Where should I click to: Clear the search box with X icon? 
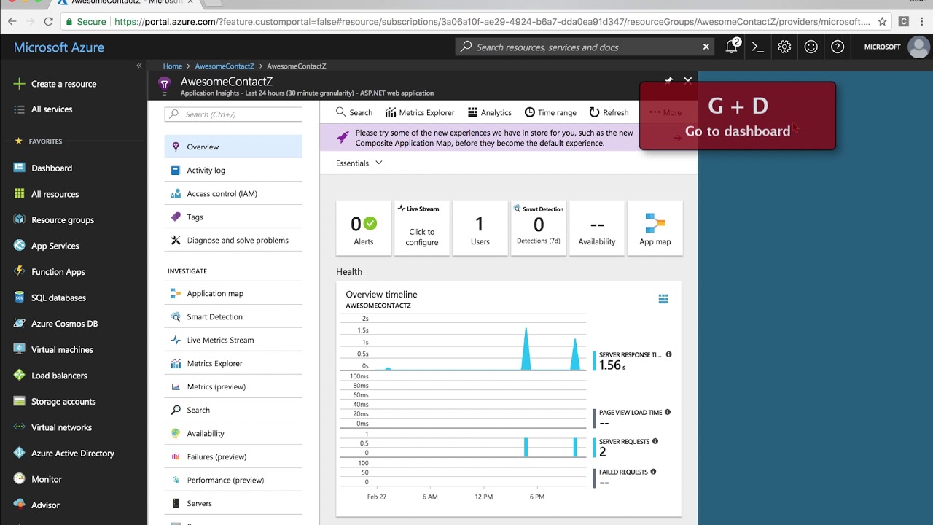pyautogui.click(x=706, y=47)
